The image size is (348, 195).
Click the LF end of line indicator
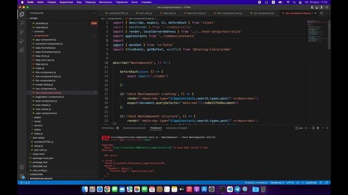(297, 183)
